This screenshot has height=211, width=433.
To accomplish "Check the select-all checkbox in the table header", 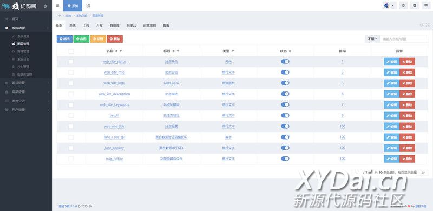I will pyautogui.click(x=71, y=51).
